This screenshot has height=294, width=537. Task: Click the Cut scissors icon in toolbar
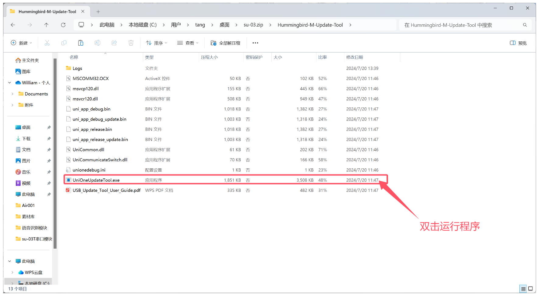point(47,43)
